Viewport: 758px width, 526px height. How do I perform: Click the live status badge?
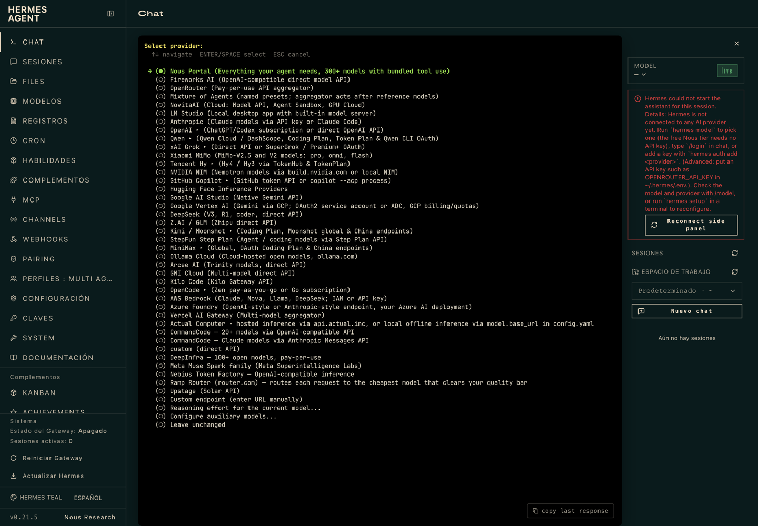tap(727, 70)
